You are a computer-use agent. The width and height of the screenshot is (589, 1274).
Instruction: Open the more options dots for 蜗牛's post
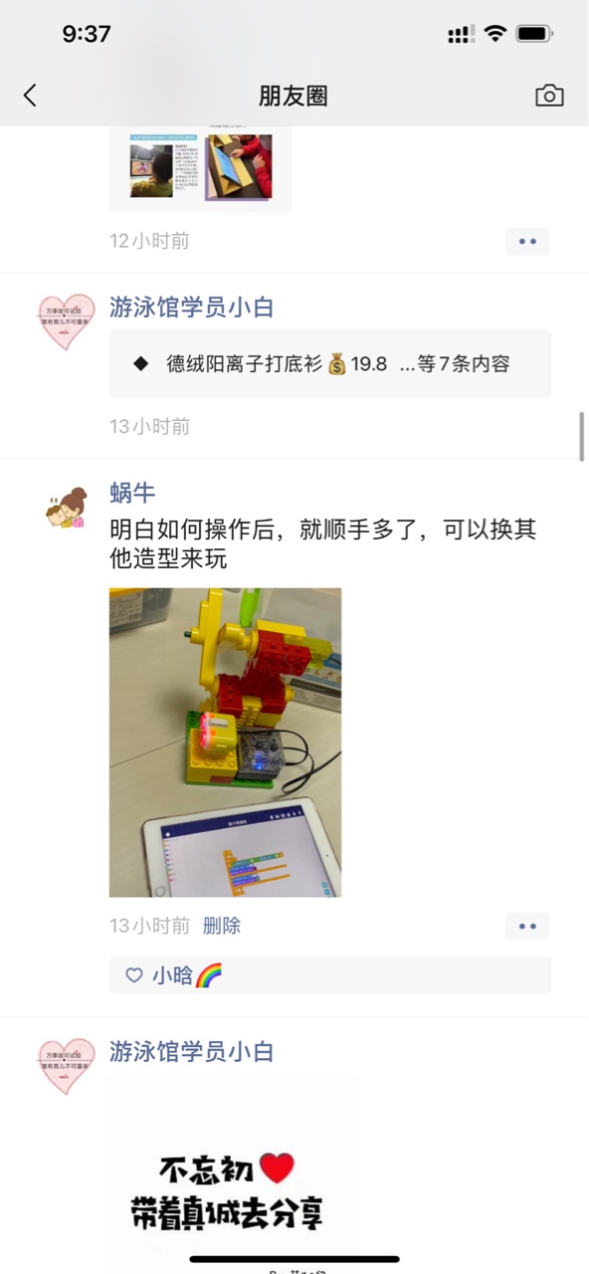527,926
